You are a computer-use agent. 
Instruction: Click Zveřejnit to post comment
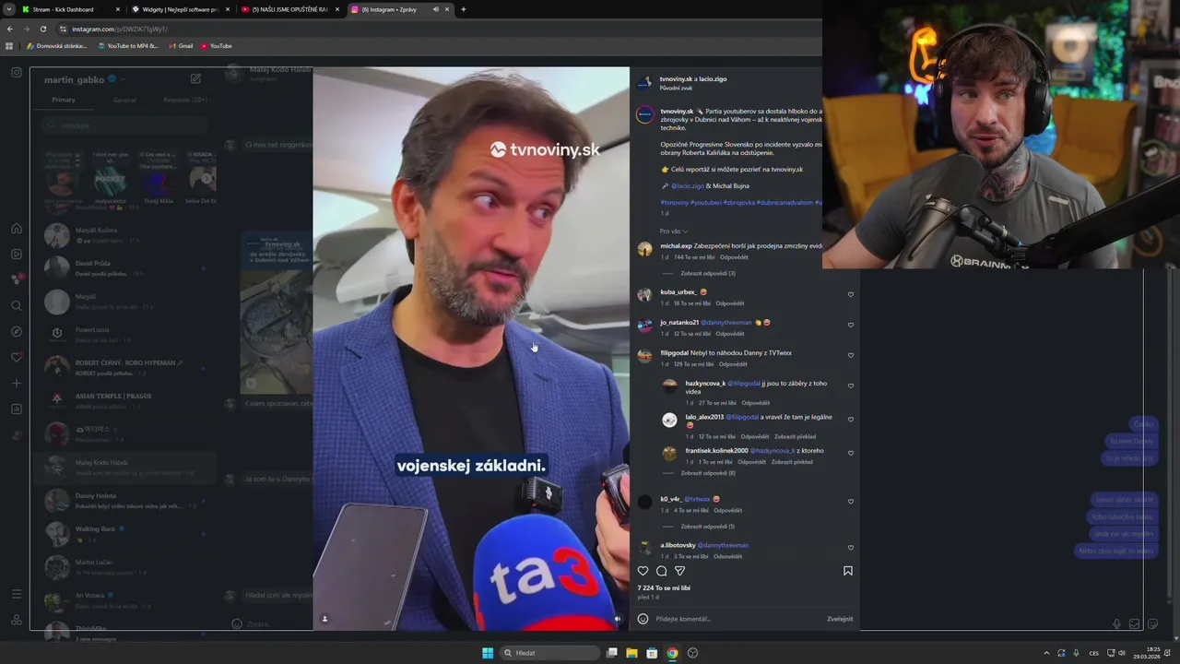[x=840, y=619]
